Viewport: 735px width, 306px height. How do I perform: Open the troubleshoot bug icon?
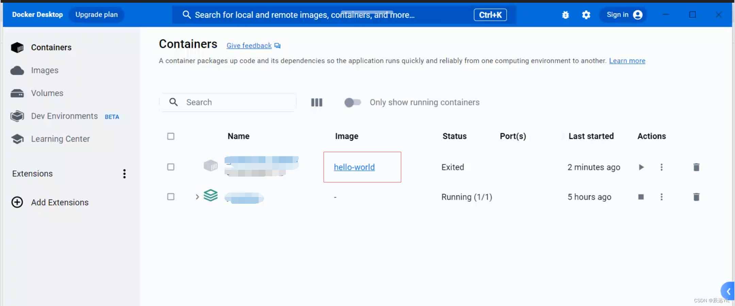565,15
